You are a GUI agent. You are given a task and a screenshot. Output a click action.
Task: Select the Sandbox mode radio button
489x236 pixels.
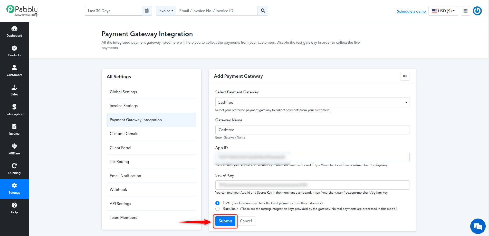pyautogui.click(x=217, y=209)
